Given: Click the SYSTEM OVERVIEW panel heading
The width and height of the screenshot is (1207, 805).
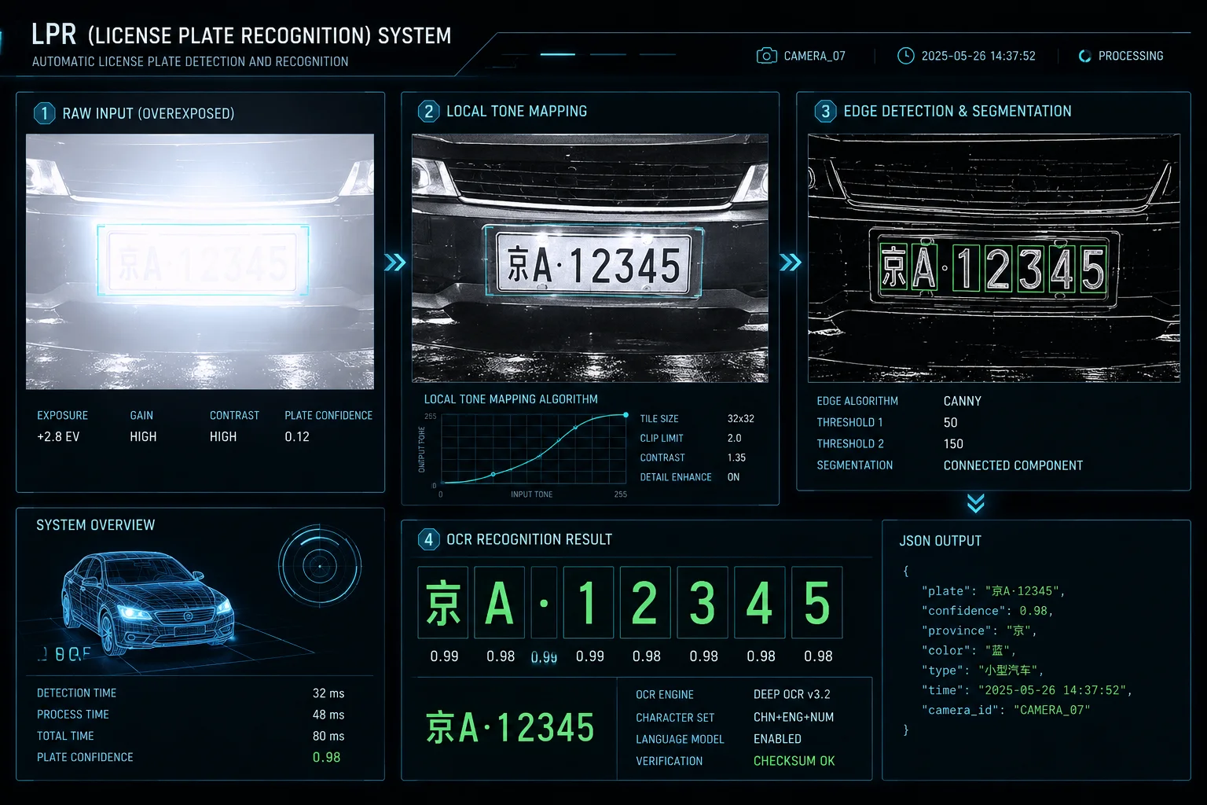Looking at the screenshot, I should click(95, 525).
